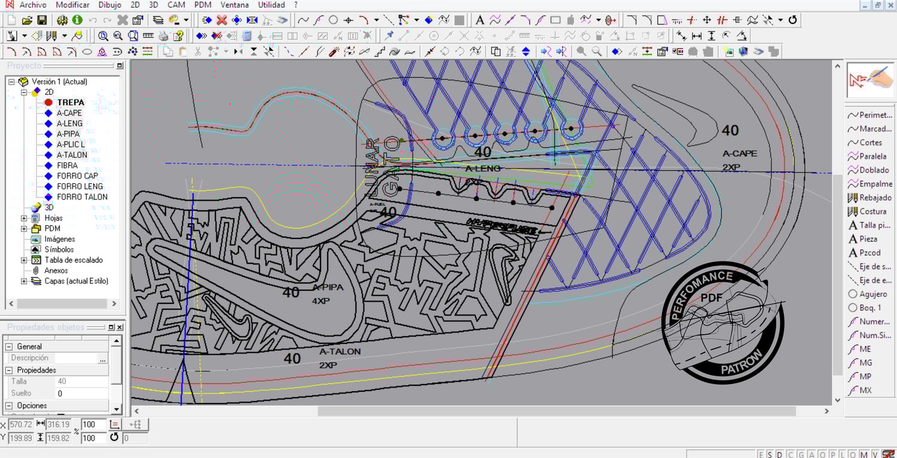Select the circle drawing tool
This screenshot has width=897, height=458.
[333, 20]
